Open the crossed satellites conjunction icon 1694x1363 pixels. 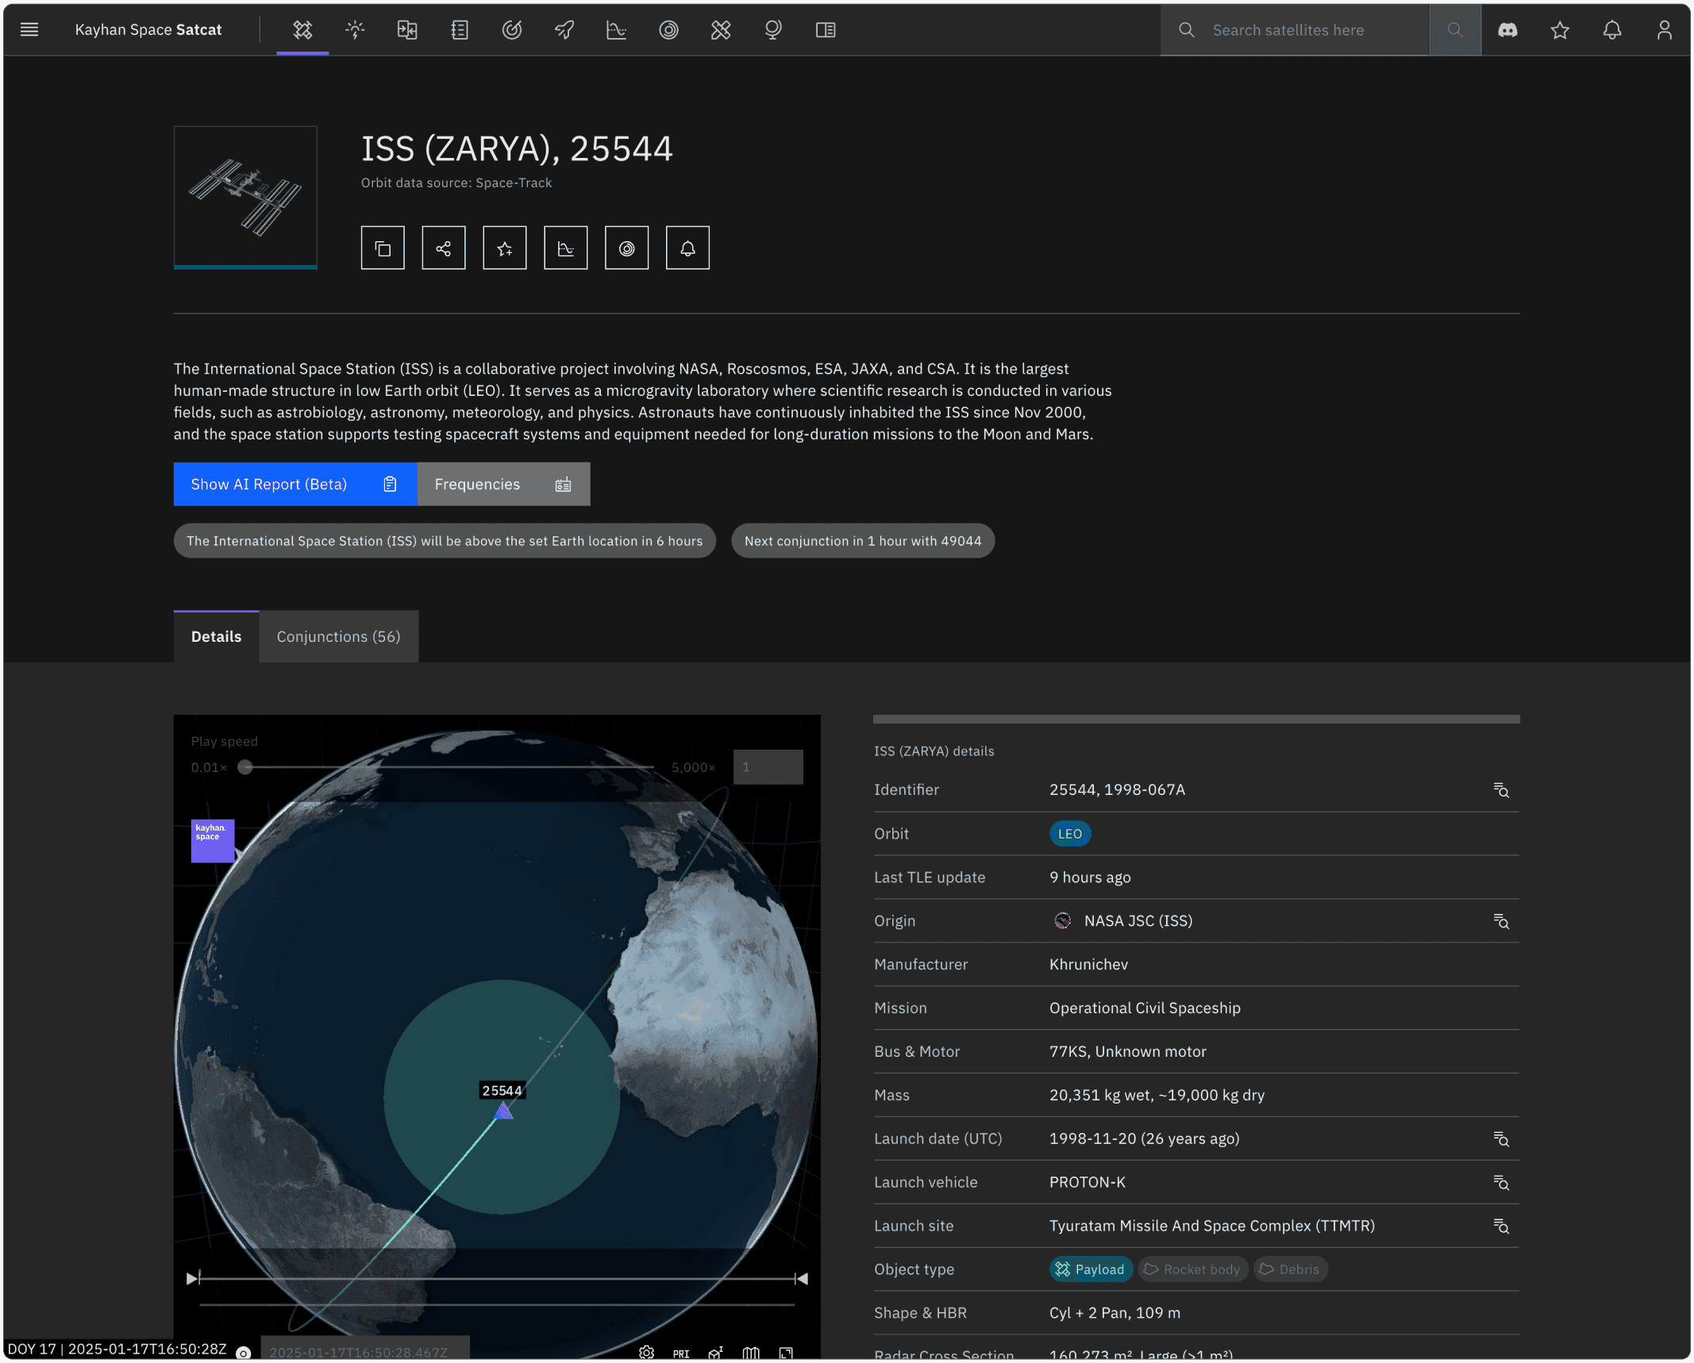[721, 30]
